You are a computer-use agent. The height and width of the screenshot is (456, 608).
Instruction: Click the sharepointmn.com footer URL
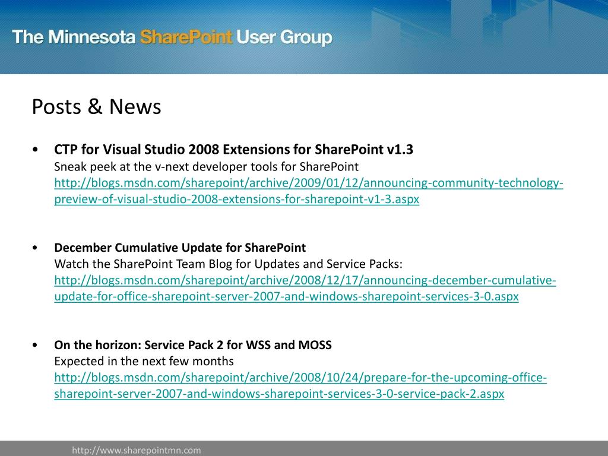pyautogui.click(x=137, y=450)
